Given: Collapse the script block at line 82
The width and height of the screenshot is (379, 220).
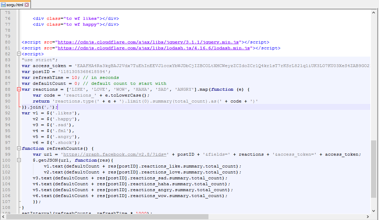Looking at the screenshot, I should [18, 54].
